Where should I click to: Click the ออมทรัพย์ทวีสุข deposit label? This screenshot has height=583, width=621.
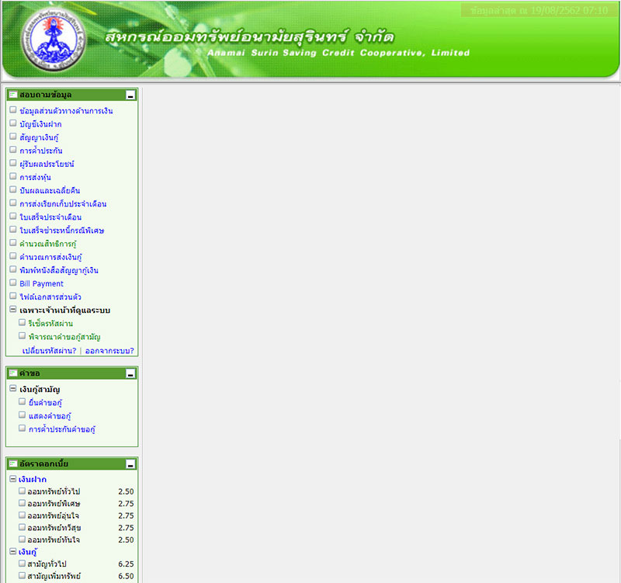(54, 528)
